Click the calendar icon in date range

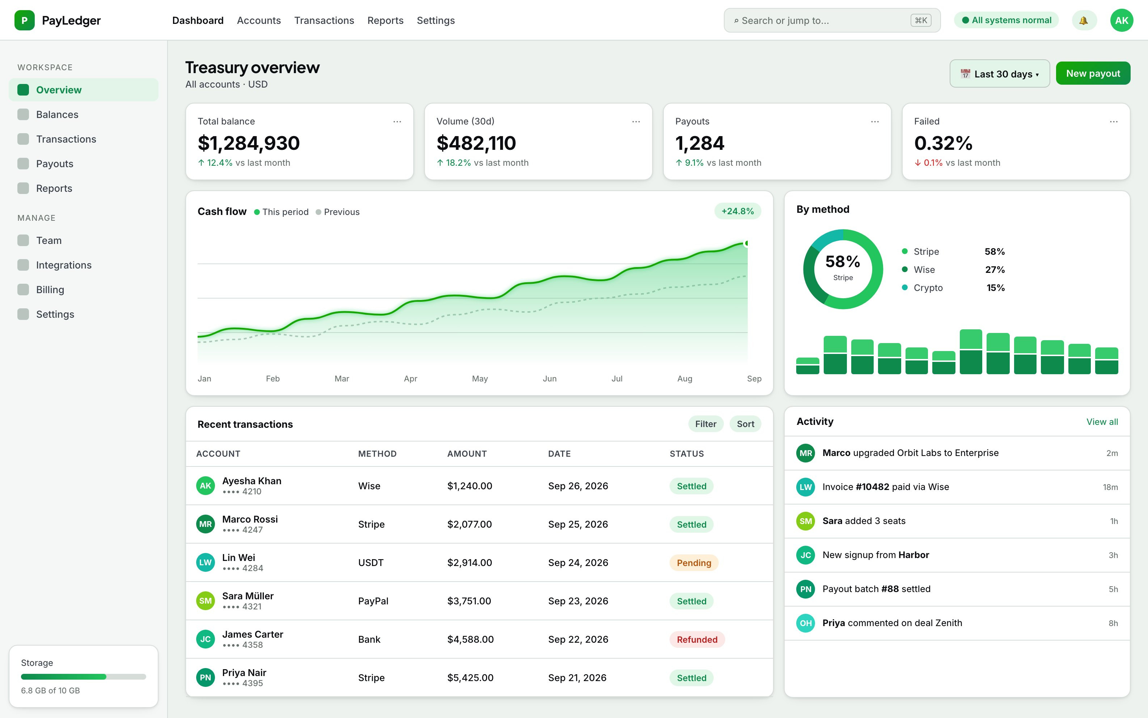point(965,74)
